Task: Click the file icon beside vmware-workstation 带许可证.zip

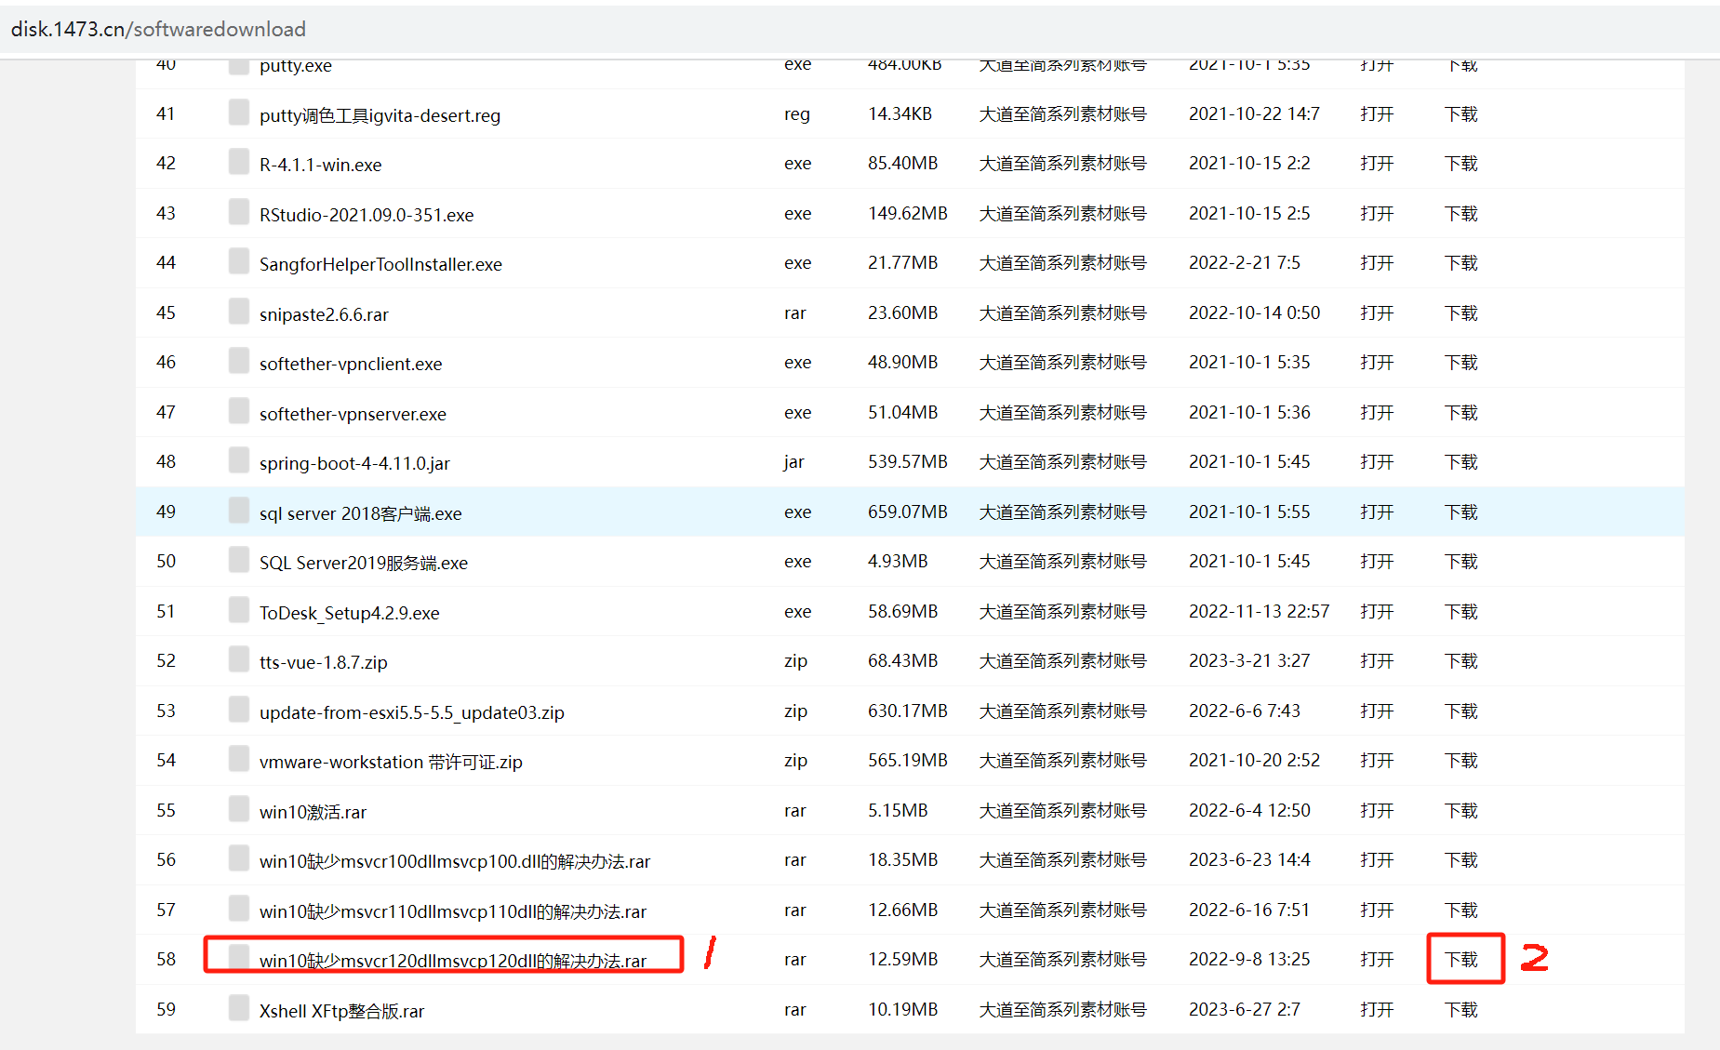Action: coord(239,759)
